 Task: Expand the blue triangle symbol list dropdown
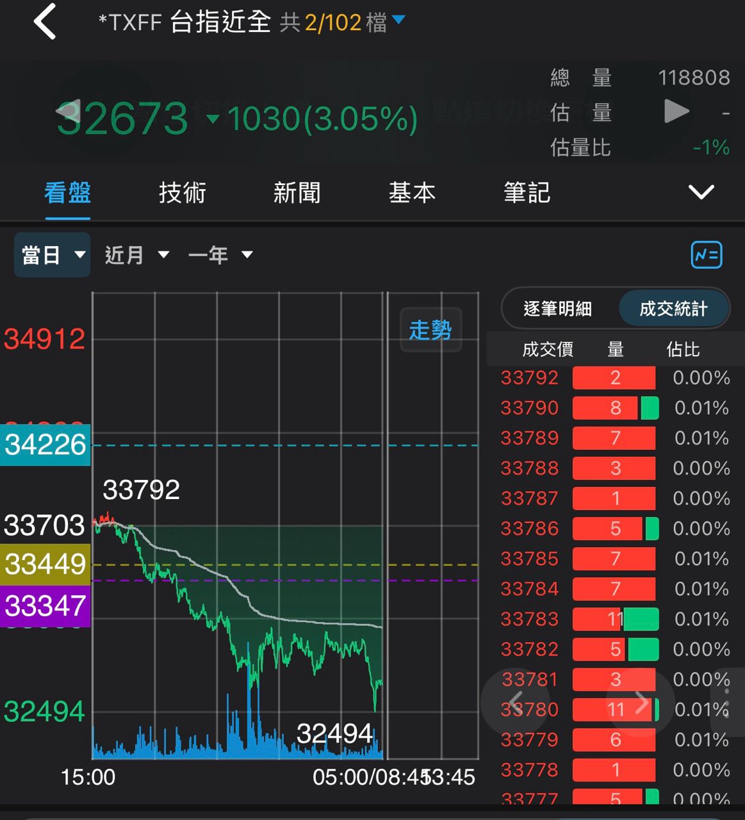398,20
